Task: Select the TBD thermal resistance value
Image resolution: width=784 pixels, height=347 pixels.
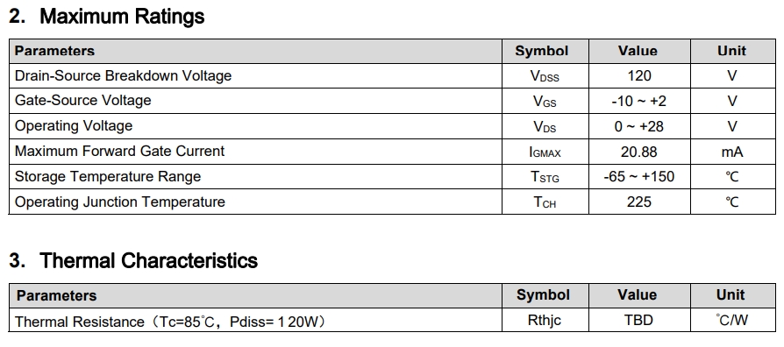Action: point(638,320)
